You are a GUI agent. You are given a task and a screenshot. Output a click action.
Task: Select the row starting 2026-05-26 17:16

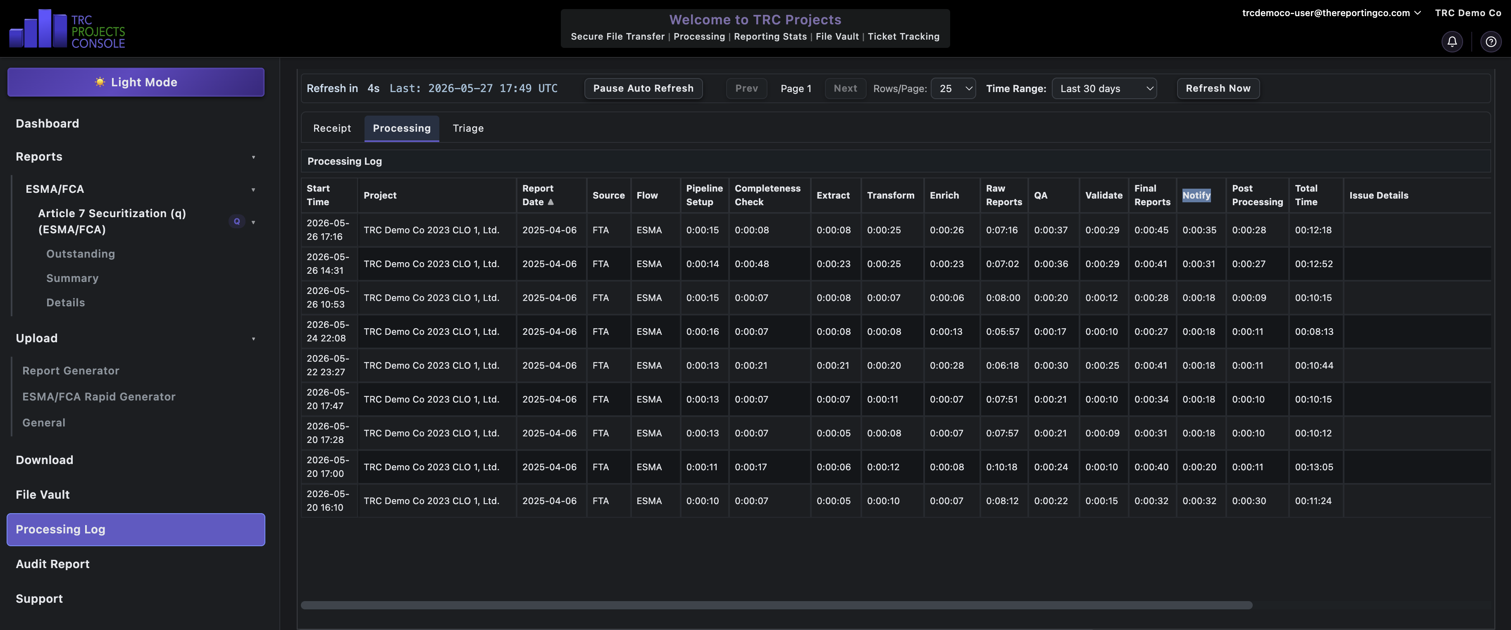896,230
